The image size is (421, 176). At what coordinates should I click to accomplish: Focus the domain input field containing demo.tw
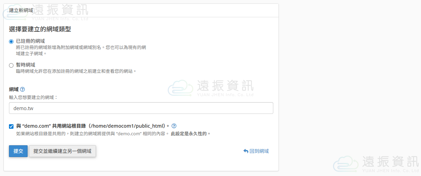coord(141,108)
